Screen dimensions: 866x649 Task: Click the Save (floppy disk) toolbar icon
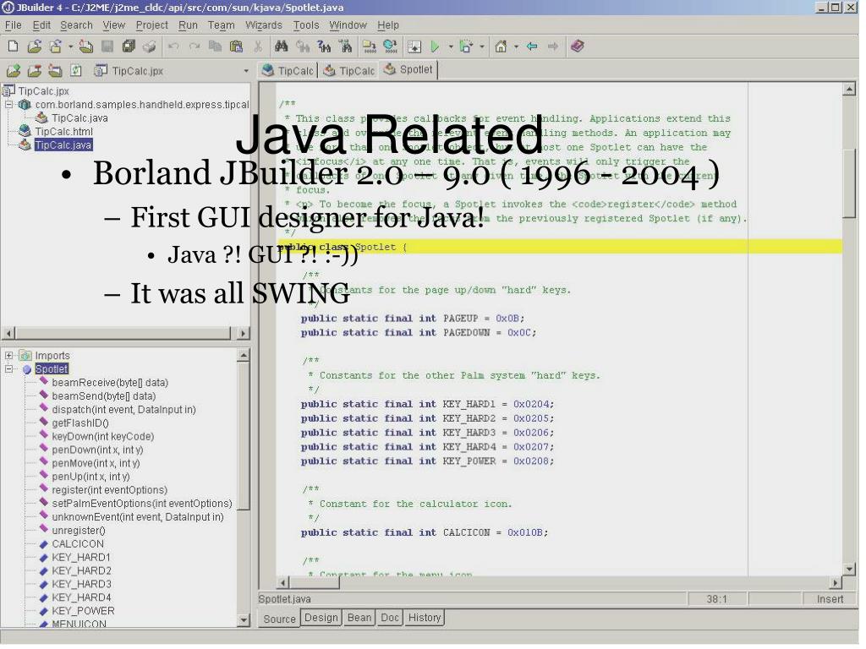(107, 47)
